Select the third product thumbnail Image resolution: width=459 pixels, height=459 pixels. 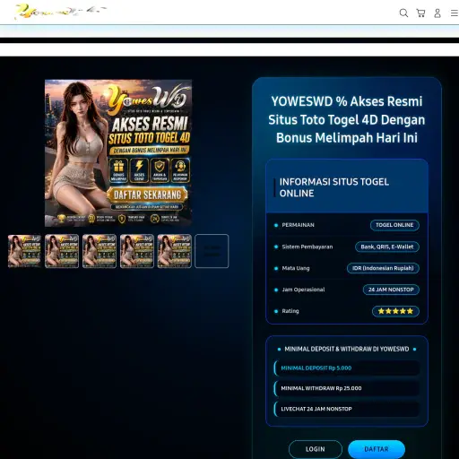click(x=100, y=251)
